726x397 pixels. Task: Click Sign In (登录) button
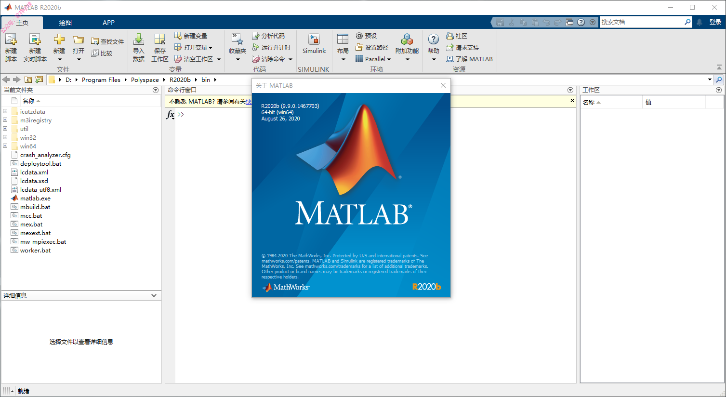click(715, 22)
